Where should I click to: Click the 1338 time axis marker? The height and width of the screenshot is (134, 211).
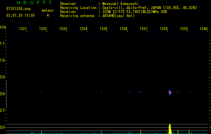164,28
